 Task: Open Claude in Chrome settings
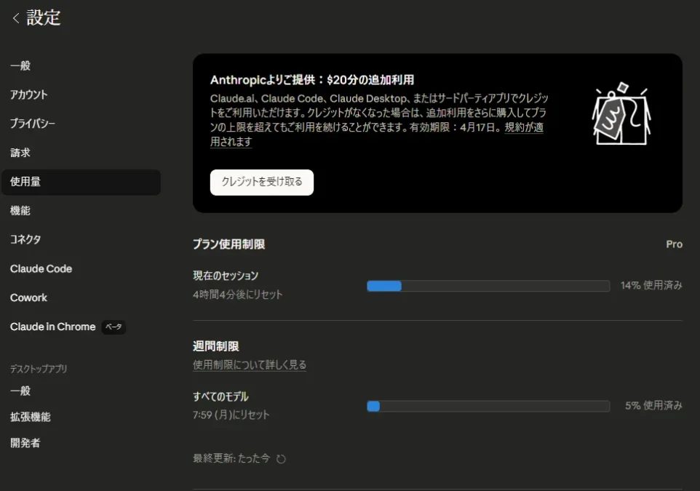52,327
